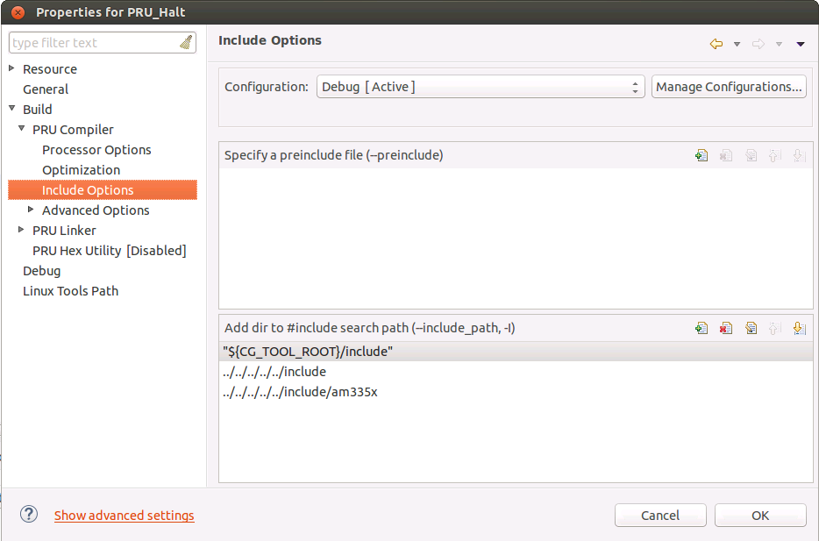The height and width of the screenshot is (541, 819).
Task: Expand Advanced Options under PRU Compiler
Action: 32,210
